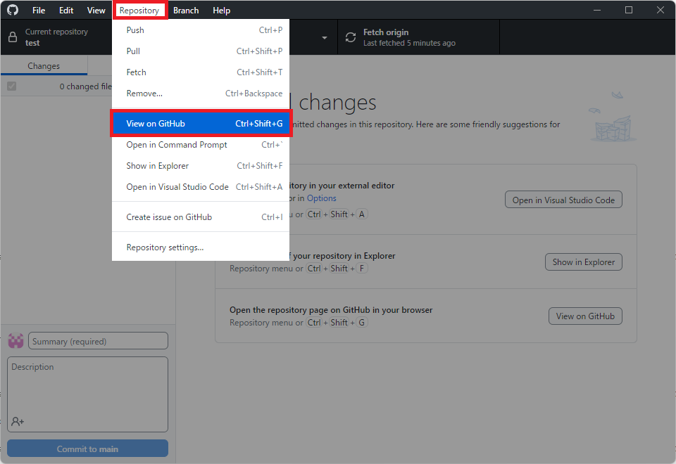This screenshot has height=464, width=676.
Task: Maximize the GitHub Desktop window
Action: point(629,10)
